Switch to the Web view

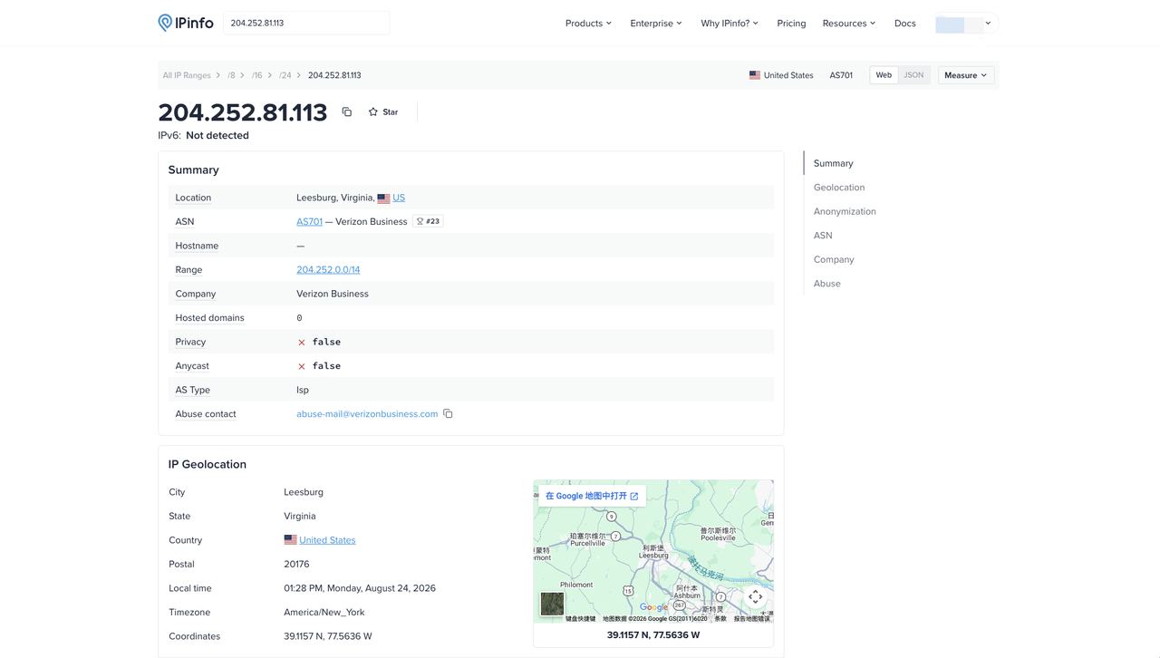tap(884, 75)
